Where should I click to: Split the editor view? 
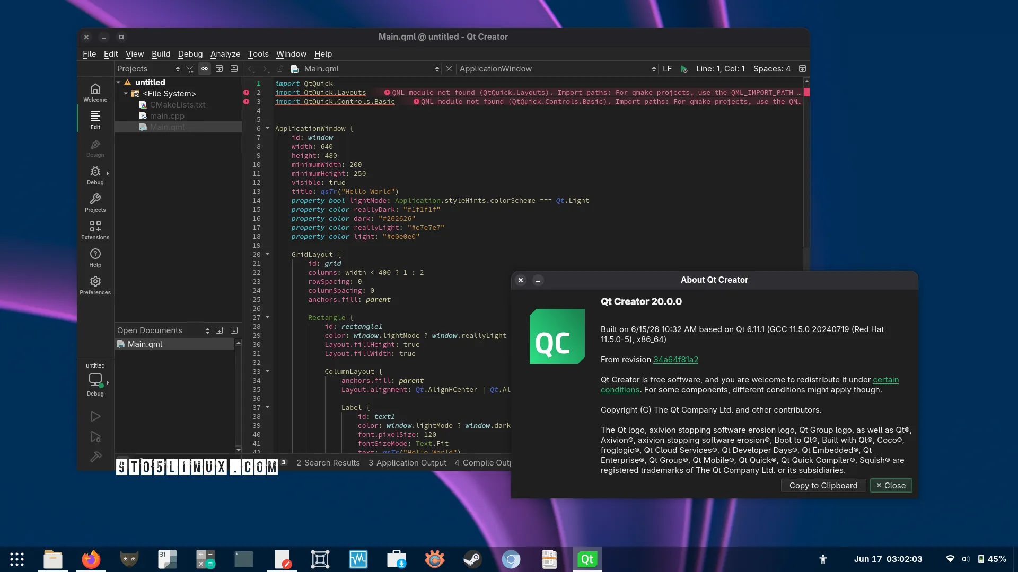coord(802,69)
